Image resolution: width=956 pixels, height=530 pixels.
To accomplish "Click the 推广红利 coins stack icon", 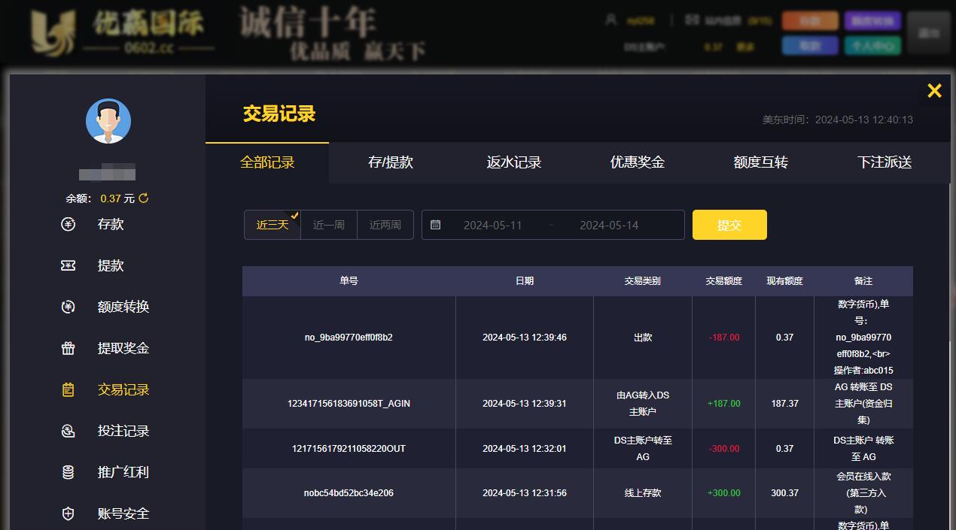I will pos(69,472).
